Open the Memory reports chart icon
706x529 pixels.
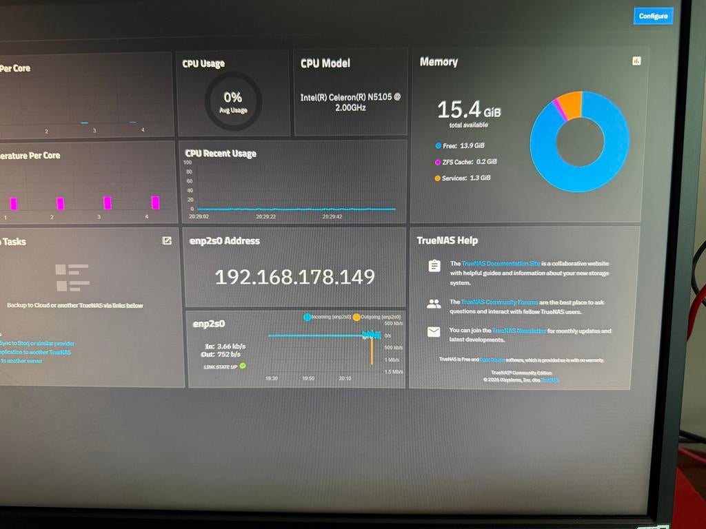pyautogui.click(x=636, y=61)
